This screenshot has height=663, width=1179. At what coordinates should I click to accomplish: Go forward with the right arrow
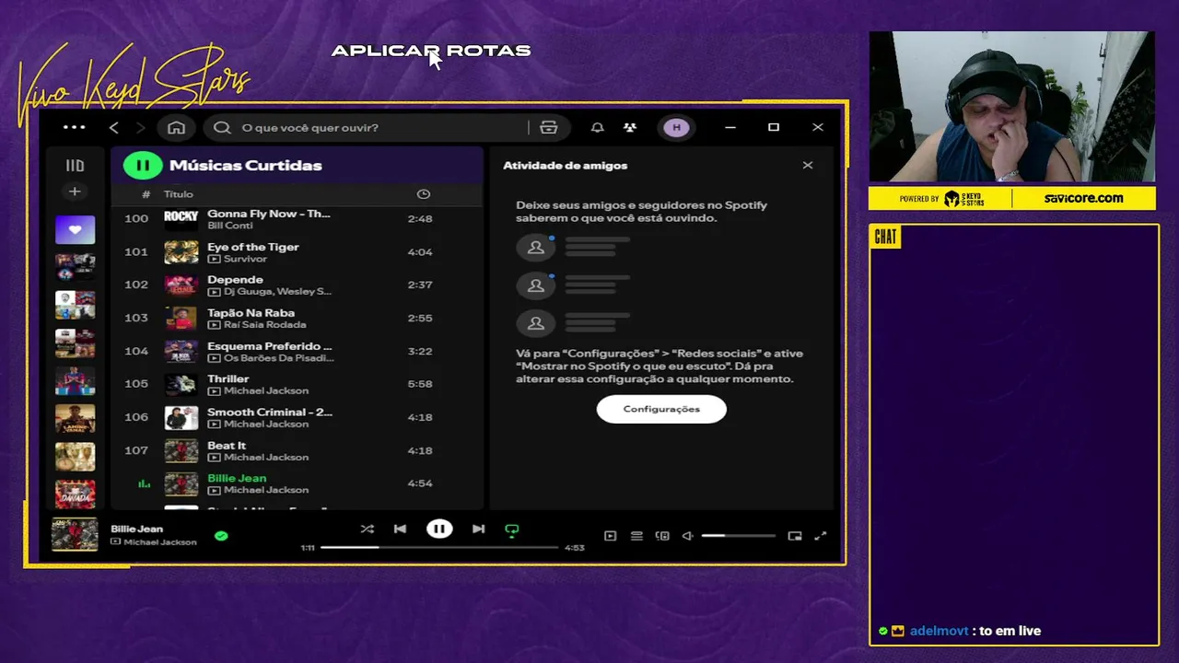[x=140, y=127]
